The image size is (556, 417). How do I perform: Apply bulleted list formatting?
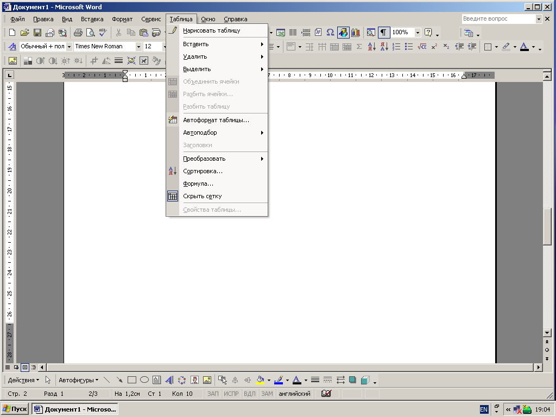point(409,47)
